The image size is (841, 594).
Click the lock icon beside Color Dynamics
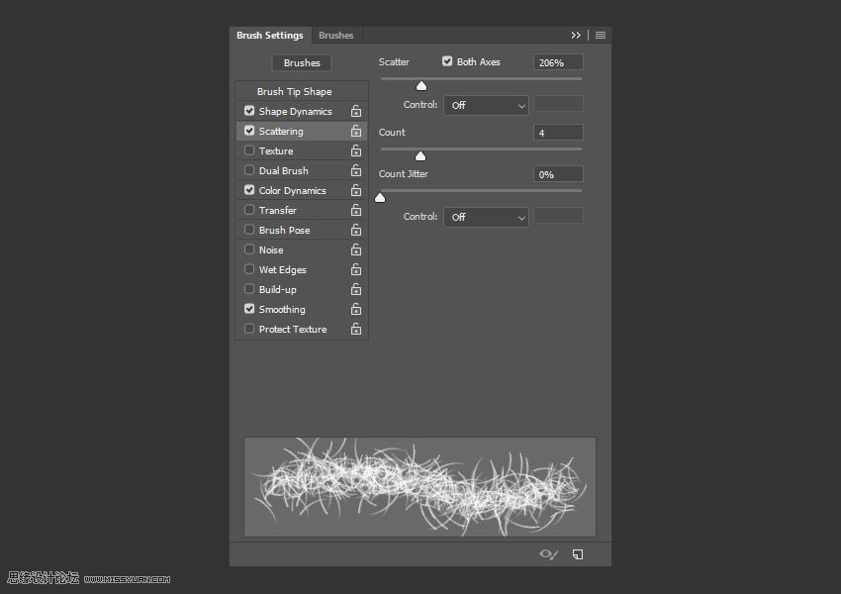point(355,190)
